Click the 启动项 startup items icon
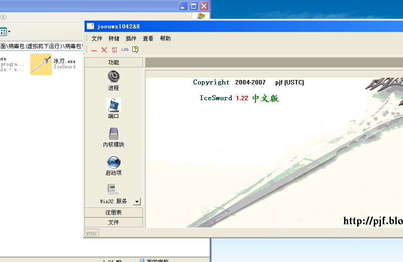 [x=114, y=162]
